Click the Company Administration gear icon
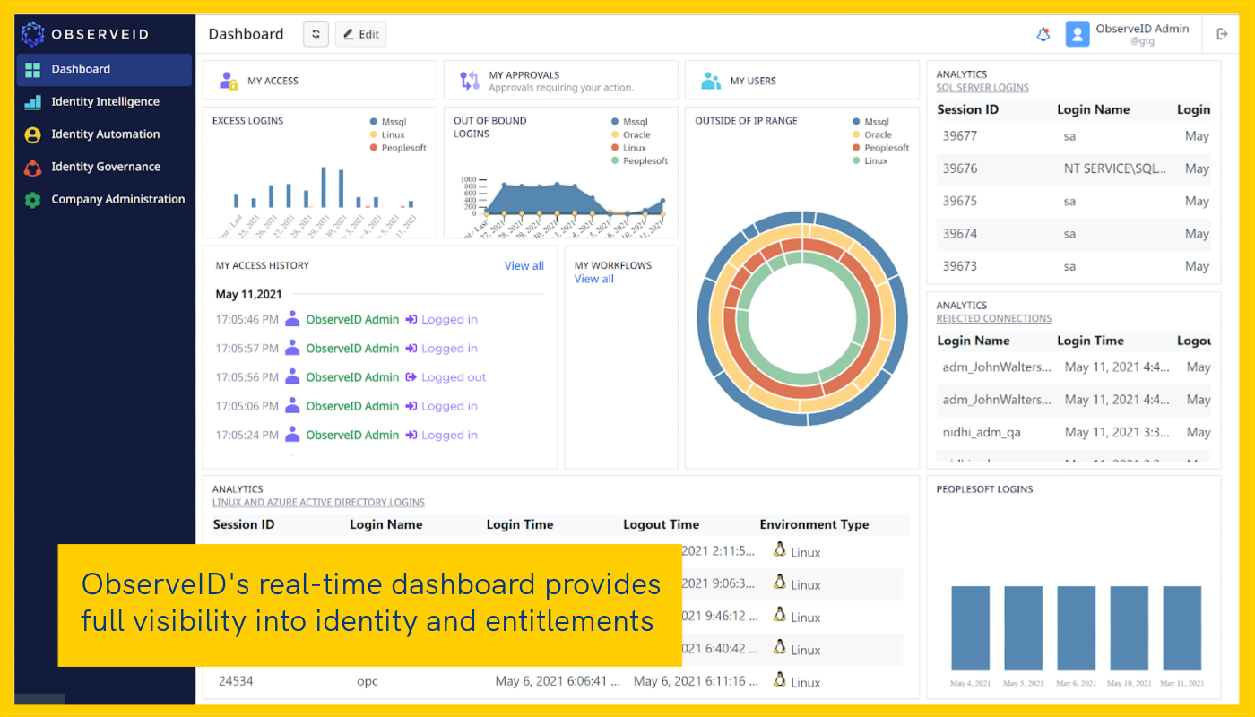Viewport: 1255px width, 717px height. point(33,200)
